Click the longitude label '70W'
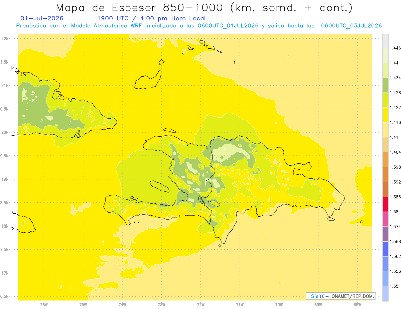 coord(279,304)
